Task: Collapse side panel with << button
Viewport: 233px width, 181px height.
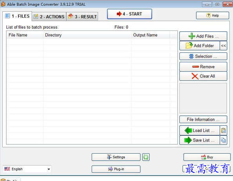Action: click(x=223, y=46)
